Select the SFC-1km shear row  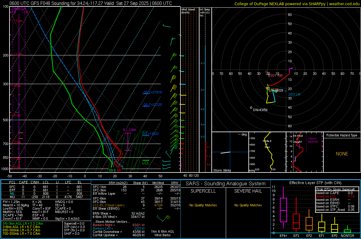(136, 187)
